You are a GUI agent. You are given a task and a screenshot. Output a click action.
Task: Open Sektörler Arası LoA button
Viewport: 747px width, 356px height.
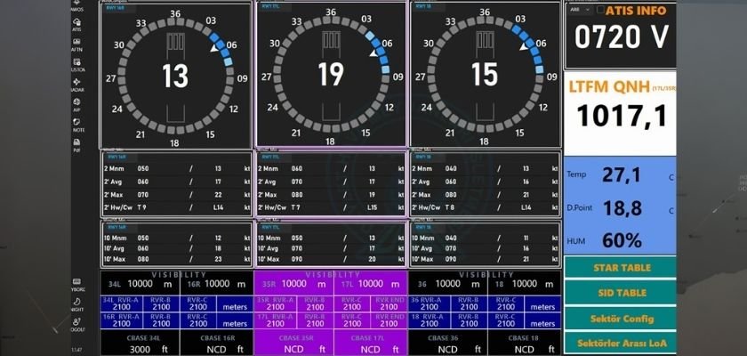[x=619, y=343]
